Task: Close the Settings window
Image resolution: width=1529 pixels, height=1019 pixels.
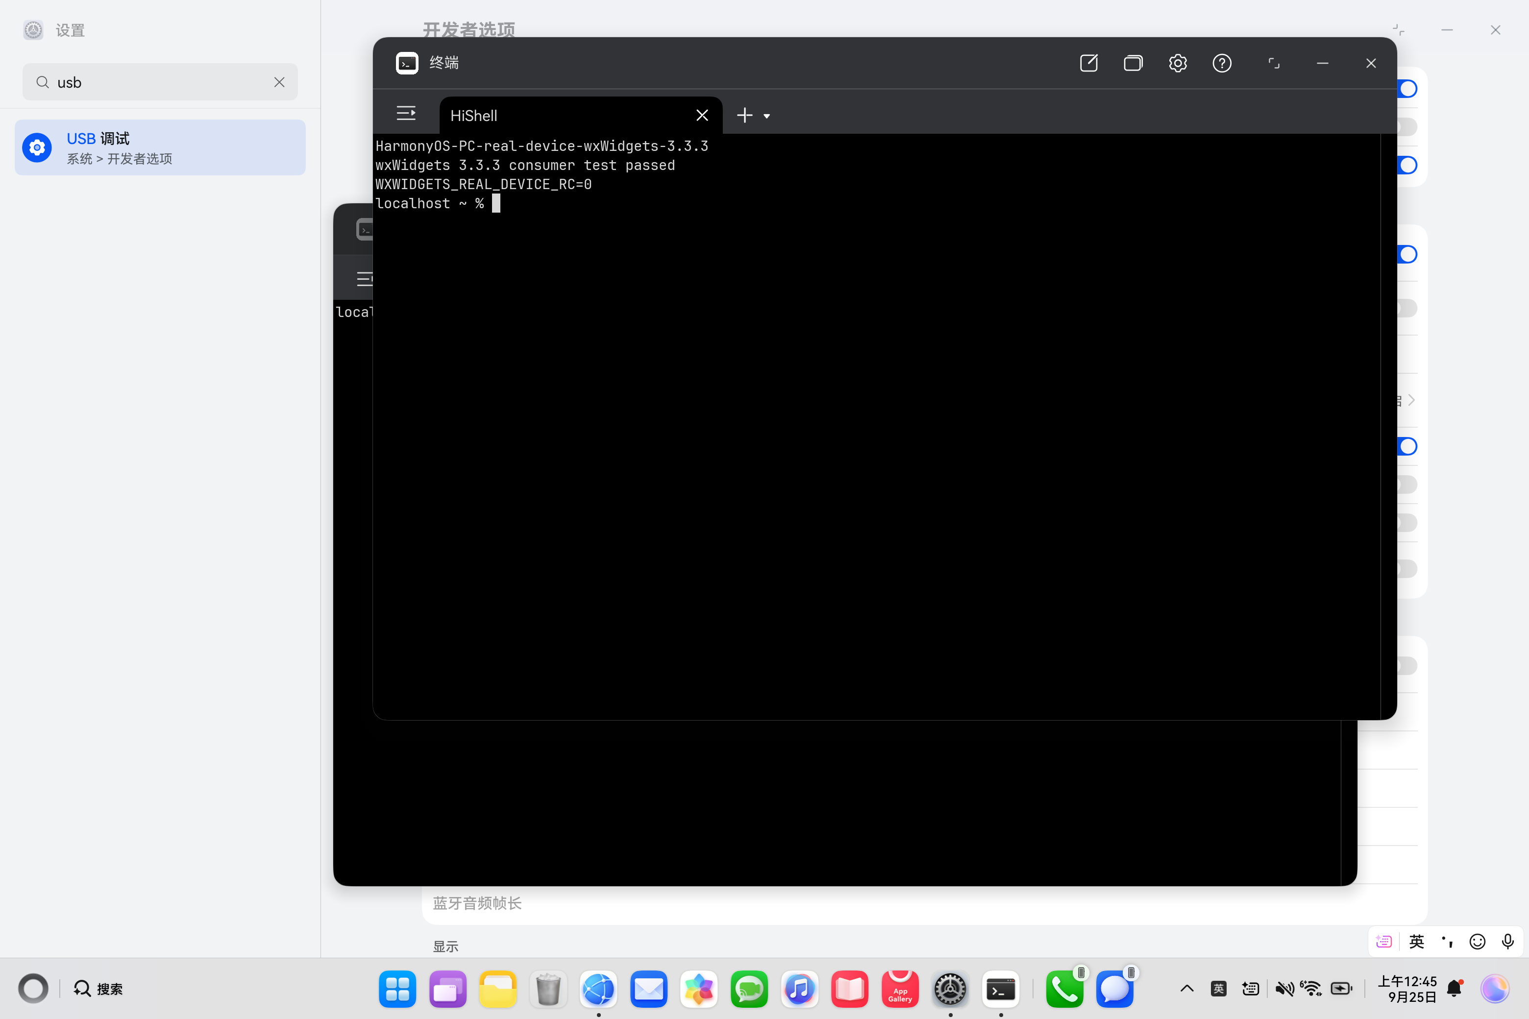Action: click(x=1496, y=30)
